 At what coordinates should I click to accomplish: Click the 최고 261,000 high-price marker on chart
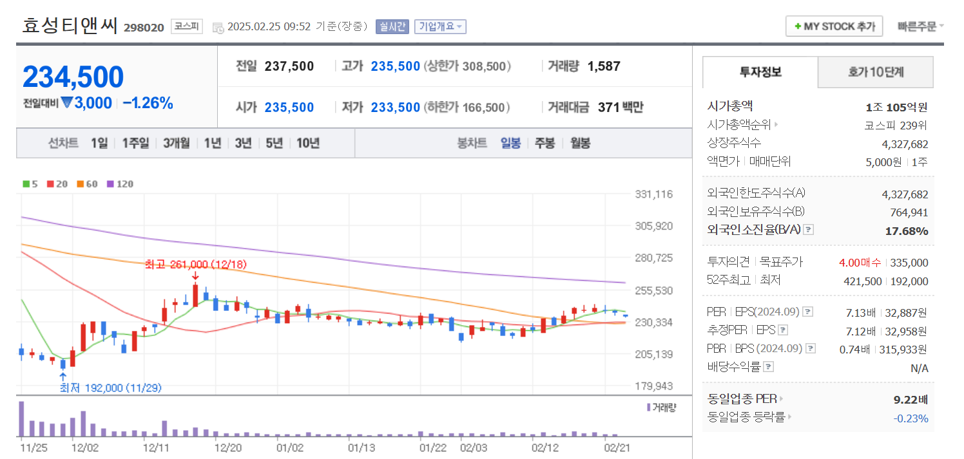click(195, 264)
